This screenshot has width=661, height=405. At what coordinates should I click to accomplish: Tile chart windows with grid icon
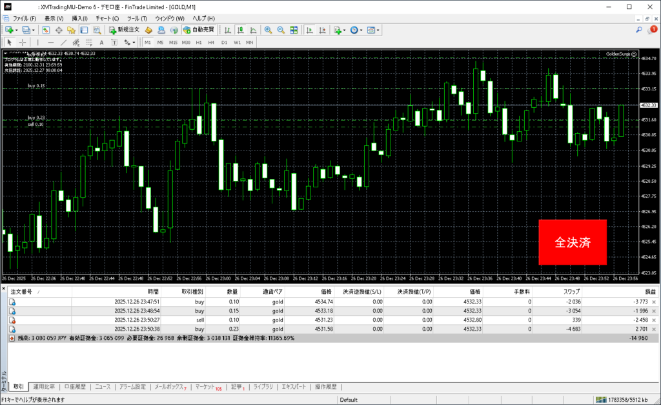[x=294, y=30]
